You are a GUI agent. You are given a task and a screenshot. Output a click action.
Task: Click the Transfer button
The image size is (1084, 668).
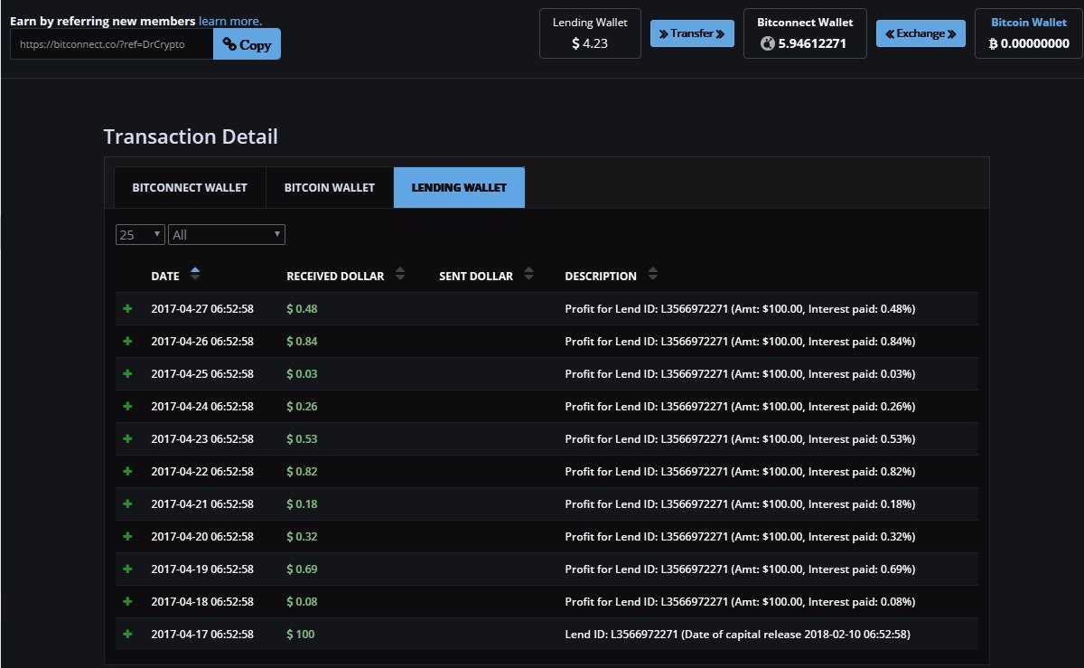click(692, 33)
